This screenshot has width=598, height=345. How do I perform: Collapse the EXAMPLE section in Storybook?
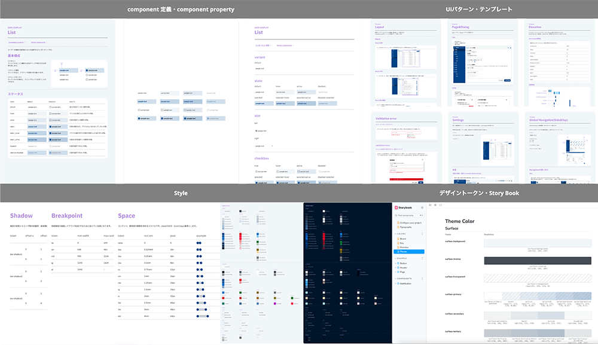click(x=402, y=258)
